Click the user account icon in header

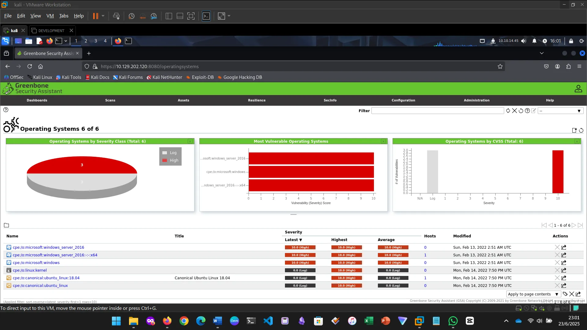(578, 89)
